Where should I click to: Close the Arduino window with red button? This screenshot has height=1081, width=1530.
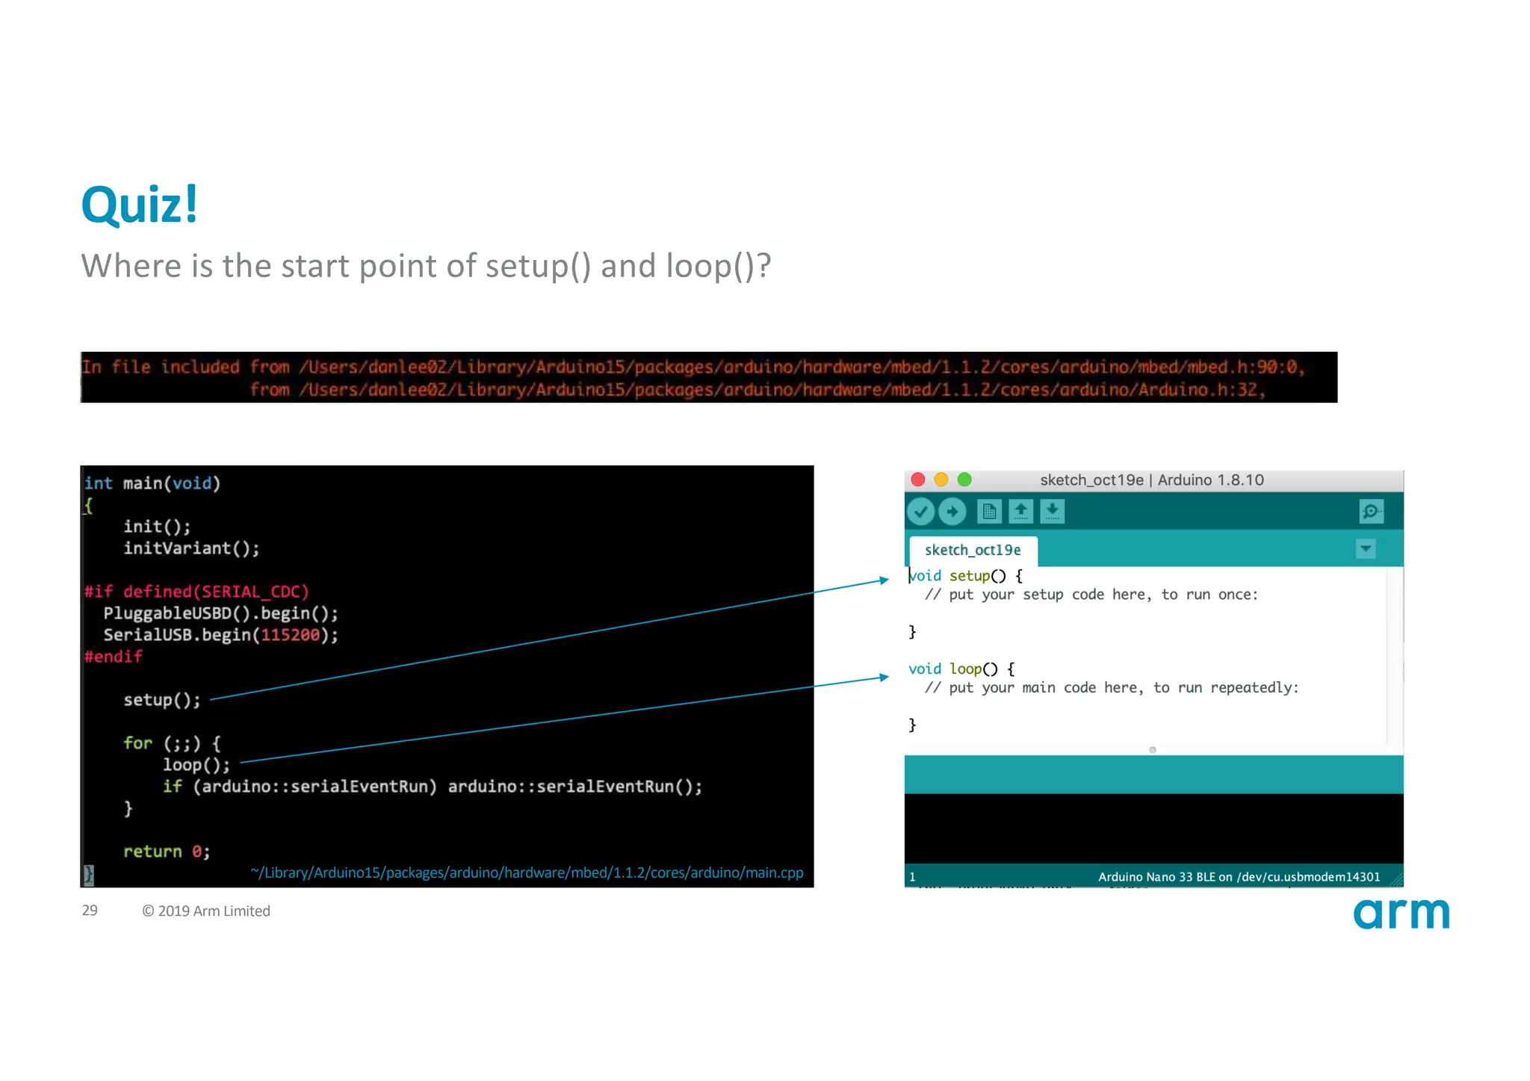pos(918,480)
